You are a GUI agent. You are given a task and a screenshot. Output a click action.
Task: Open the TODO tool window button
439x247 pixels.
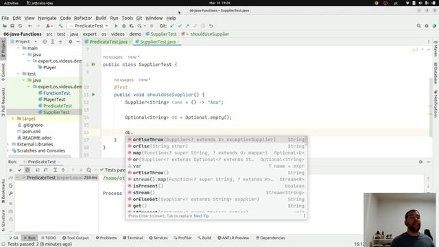[49, 238]
